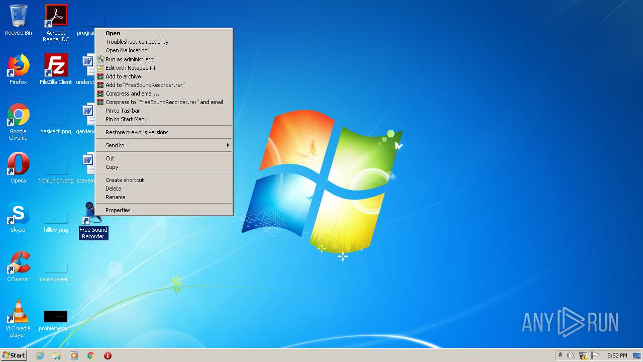Viewport: 643px width, 362px height.
Task: Select the Firefox desktop shortcut
Action: (x=18, y=69)
